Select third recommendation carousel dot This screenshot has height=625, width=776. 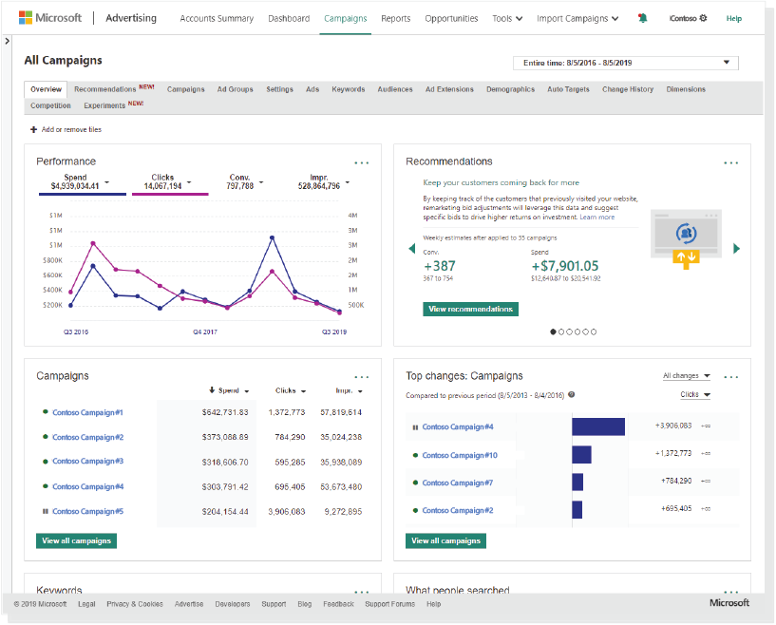pos(569,332)
